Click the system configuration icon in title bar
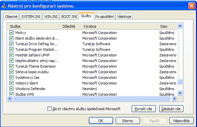The width and height of the screenshot is (197, 127). click(4, 6)
